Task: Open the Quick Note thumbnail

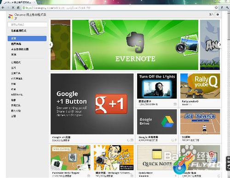Action: point(157,158)
